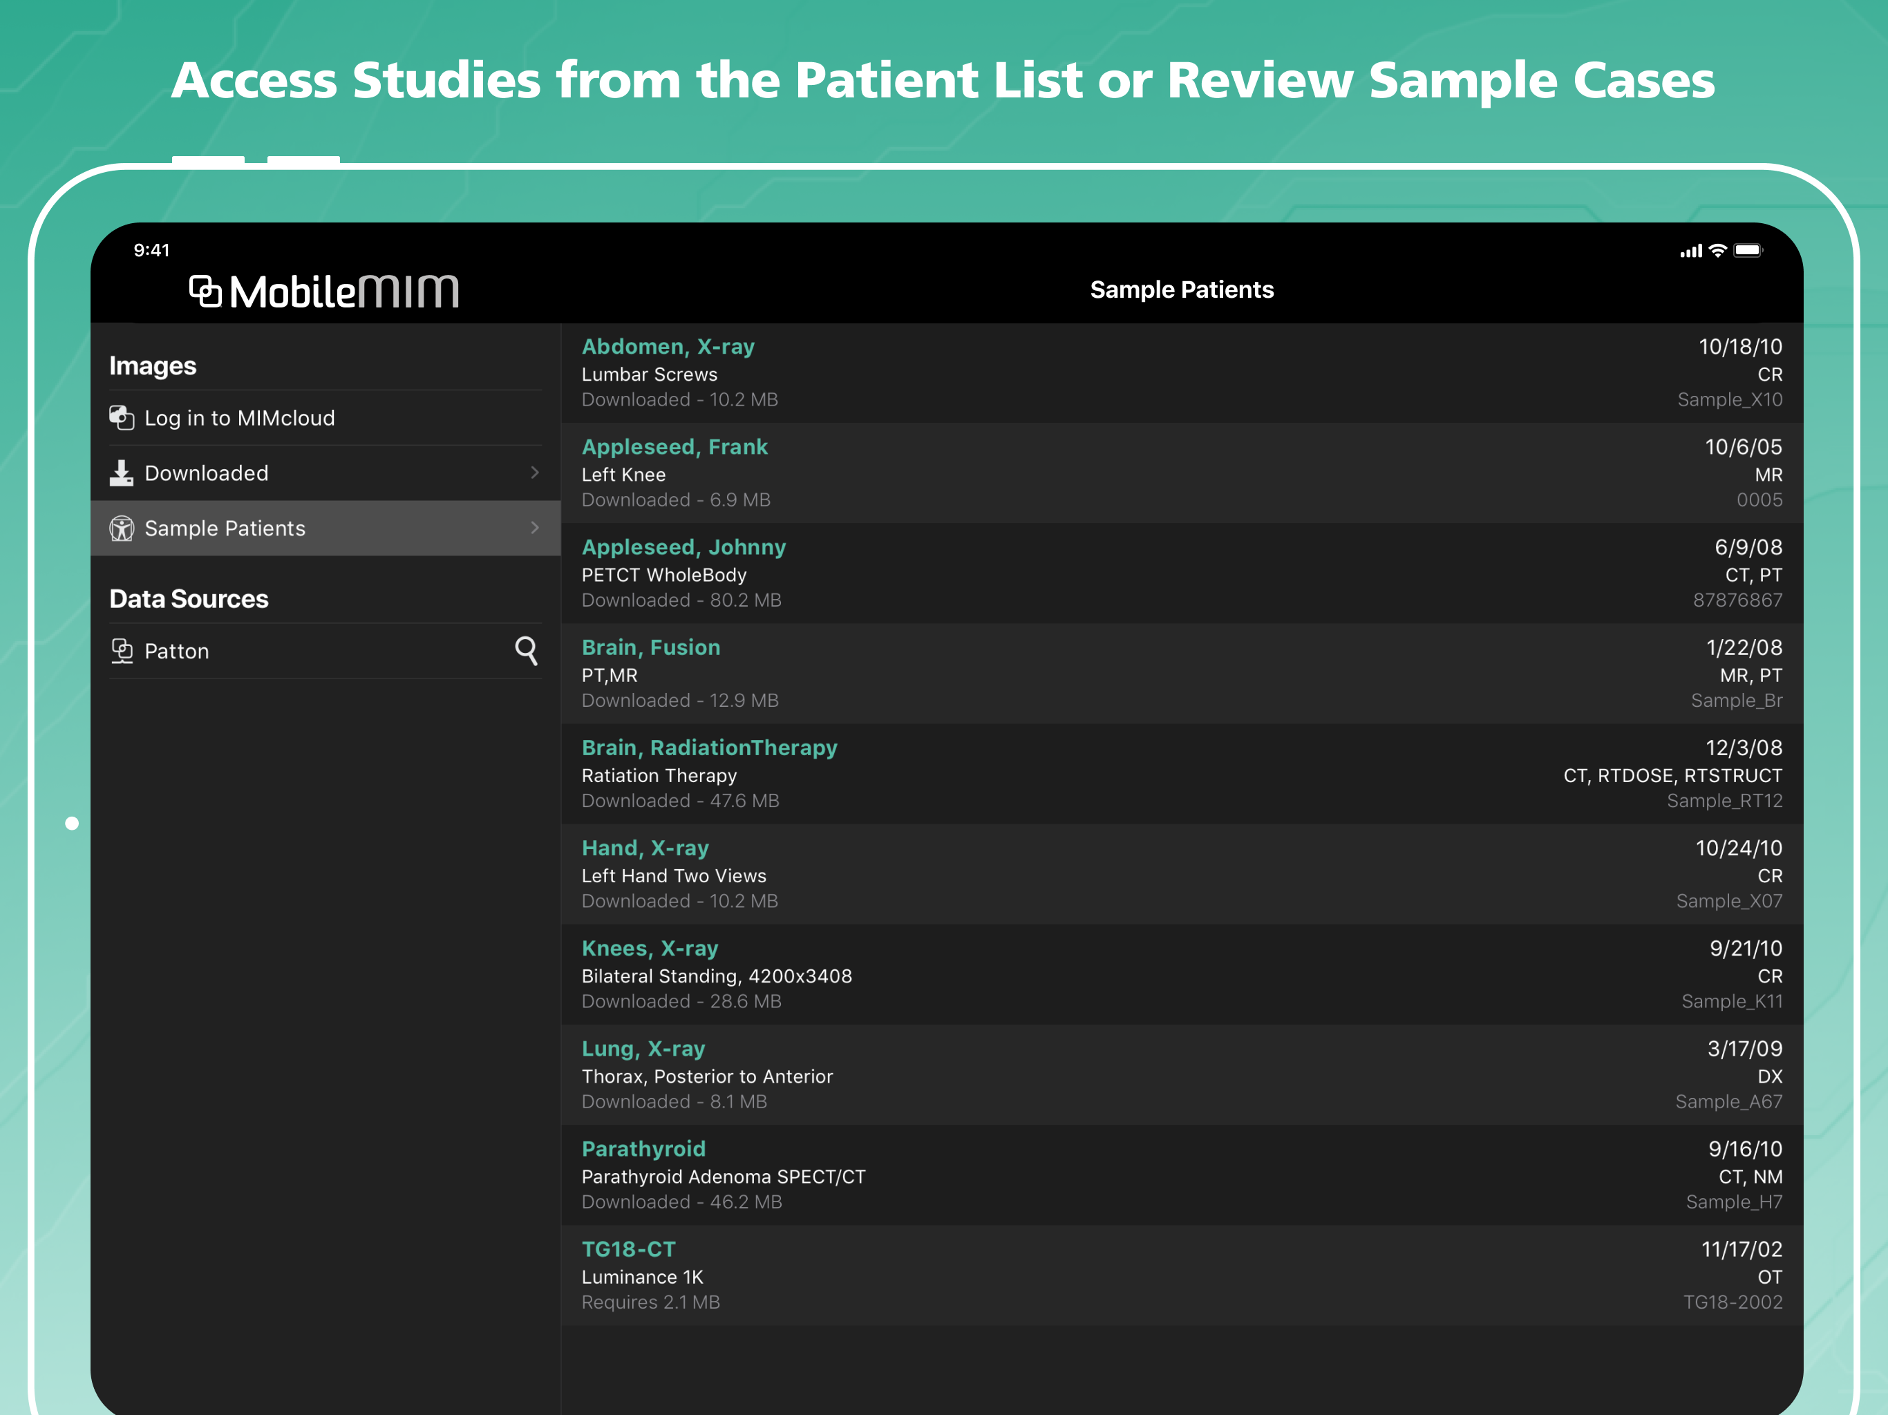Click the Wi-Fi status icon
The image size is (1888, 1415).
tap(1717, 250)
